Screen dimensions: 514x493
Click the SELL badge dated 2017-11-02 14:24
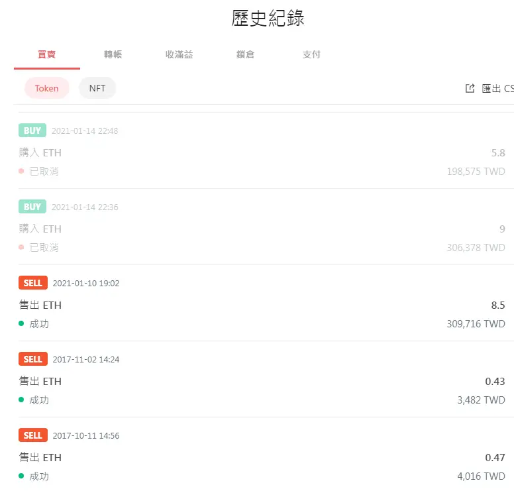click(32, 359)
